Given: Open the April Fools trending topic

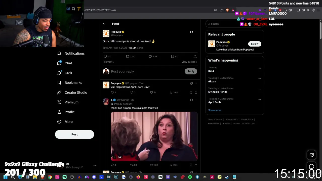Looking at the screenshot, I should click(215, 102).
